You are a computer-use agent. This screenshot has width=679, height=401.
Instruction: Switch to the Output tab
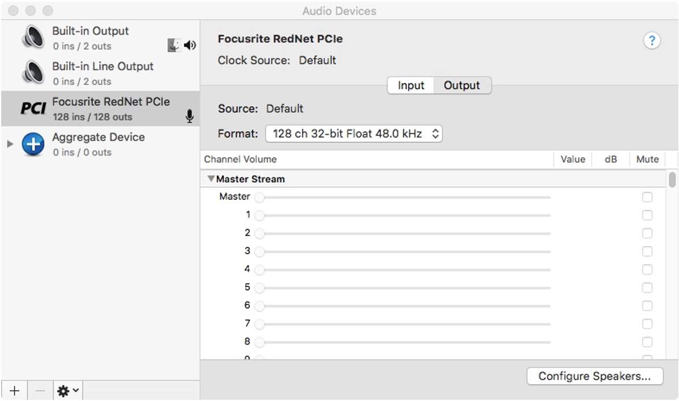pyautogui.click(x=462, y=86)
